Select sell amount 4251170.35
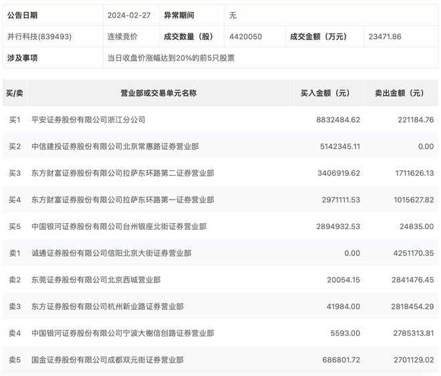The width and height of the screenshot is (441, 376). pyautogui.click(x=414, y=253)
